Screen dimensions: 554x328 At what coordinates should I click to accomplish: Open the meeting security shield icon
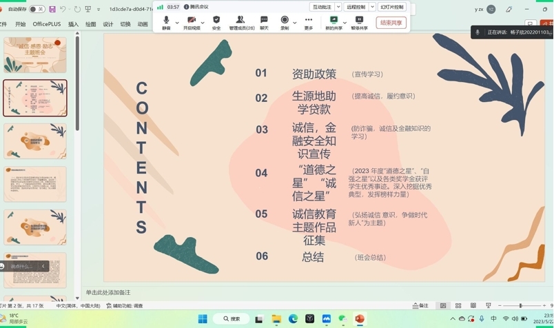pos(216,22)
